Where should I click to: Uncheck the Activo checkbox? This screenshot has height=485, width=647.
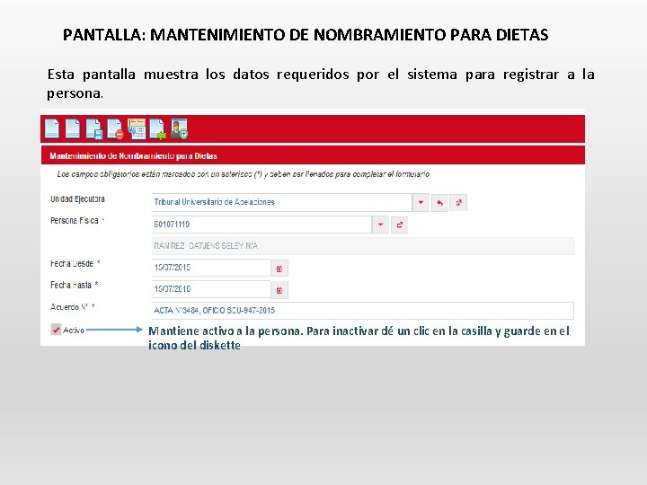click(x=56, y=330)
